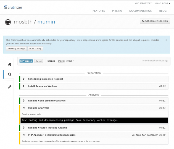Image resolution: width=174 pixels, height=149 pixels.
Task: Click the 'created about a minute ago' text
Action: click(x=155, y=61)
